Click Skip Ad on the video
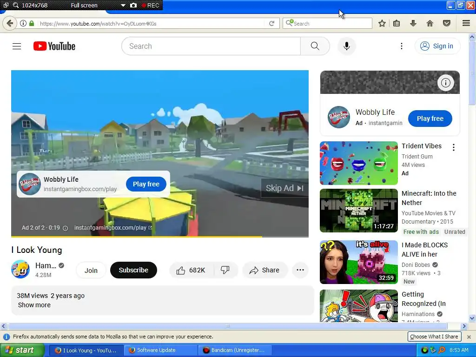 tap(285, 188)
